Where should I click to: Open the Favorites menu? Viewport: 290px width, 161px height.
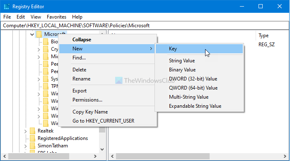[x=56, y=17]
